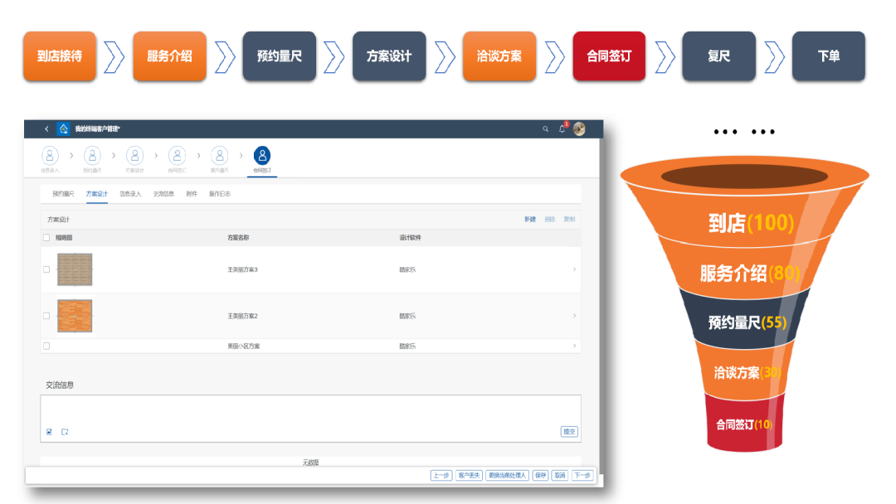Click the insert image icon in the 交流信息 box
This screenshot has width=896, height=504.
(49, 432)
